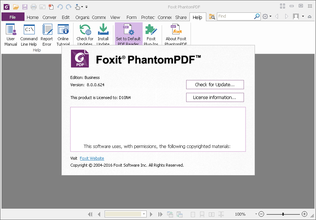Switch to the Convert tab
Image resolution: width=316 pixels, height=220 pixels.
pyautogui.click(x=49, y=17)
